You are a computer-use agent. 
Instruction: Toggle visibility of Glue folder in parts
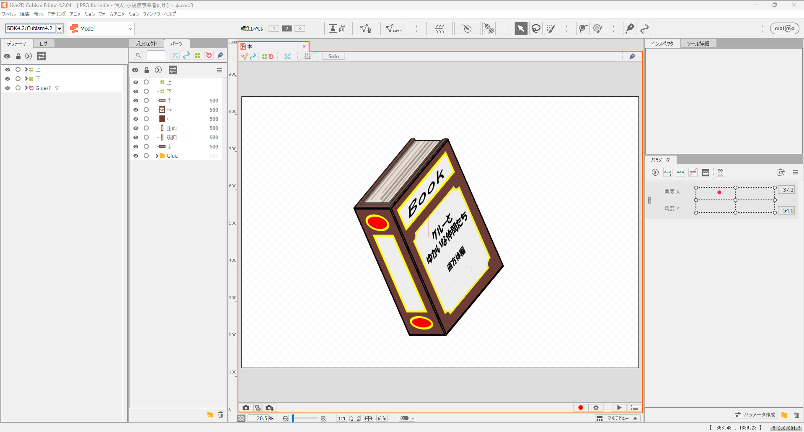[136, 156]
